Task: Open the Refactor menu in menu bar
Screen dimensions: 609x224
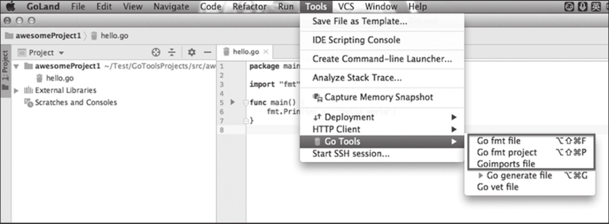Action: [250, 7]
